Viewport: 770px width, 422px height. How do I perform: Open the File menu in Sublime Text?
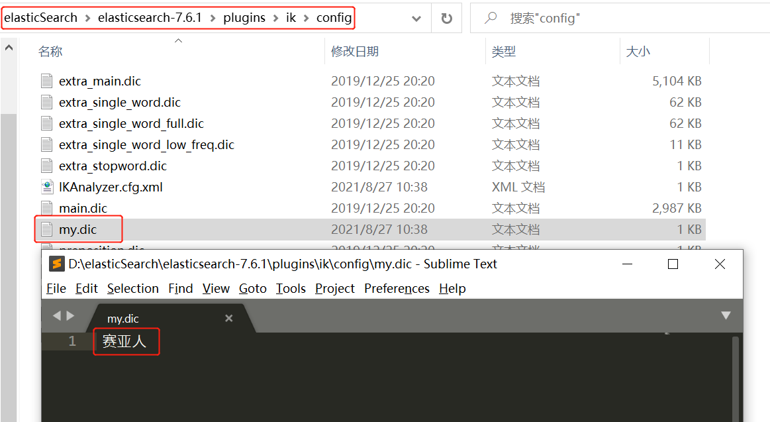56,288
